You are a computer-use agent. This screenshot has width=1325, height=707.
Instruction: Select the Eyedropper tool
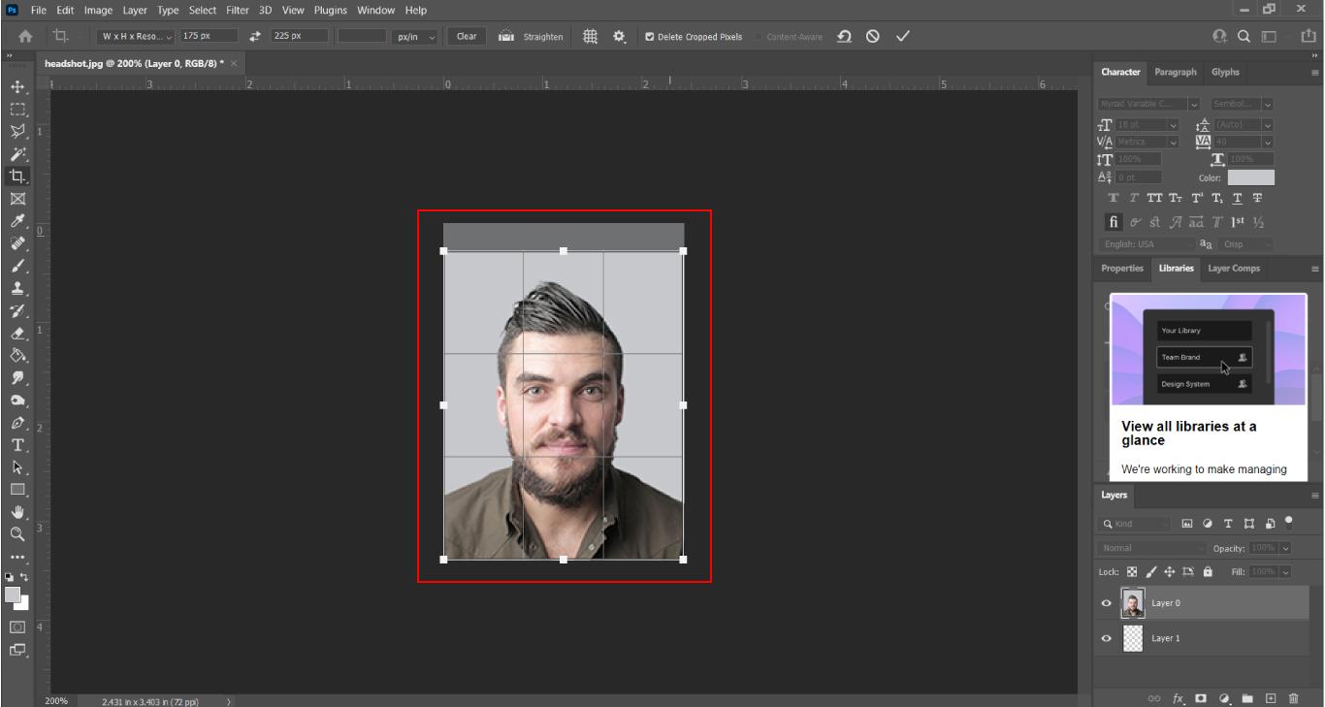click(x=17, y=221)
